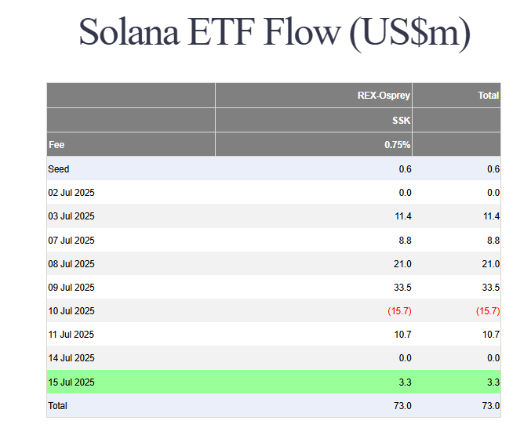The width and height of the screenshot is (513, 424).
Task: Click the 14 Jul 2025 date cell
Action: coord(71,358)
